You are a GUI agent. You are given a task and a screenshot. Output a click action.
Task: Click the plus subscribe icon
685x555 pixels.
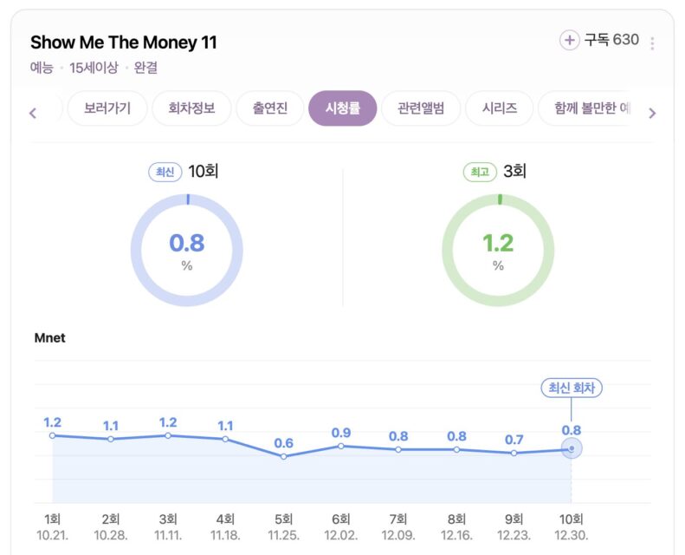[x=569, y=40]
